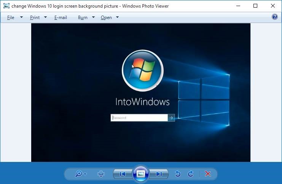
Task: Maximize the Windows Photo Viewer window
Action: [x=255, y=6]
